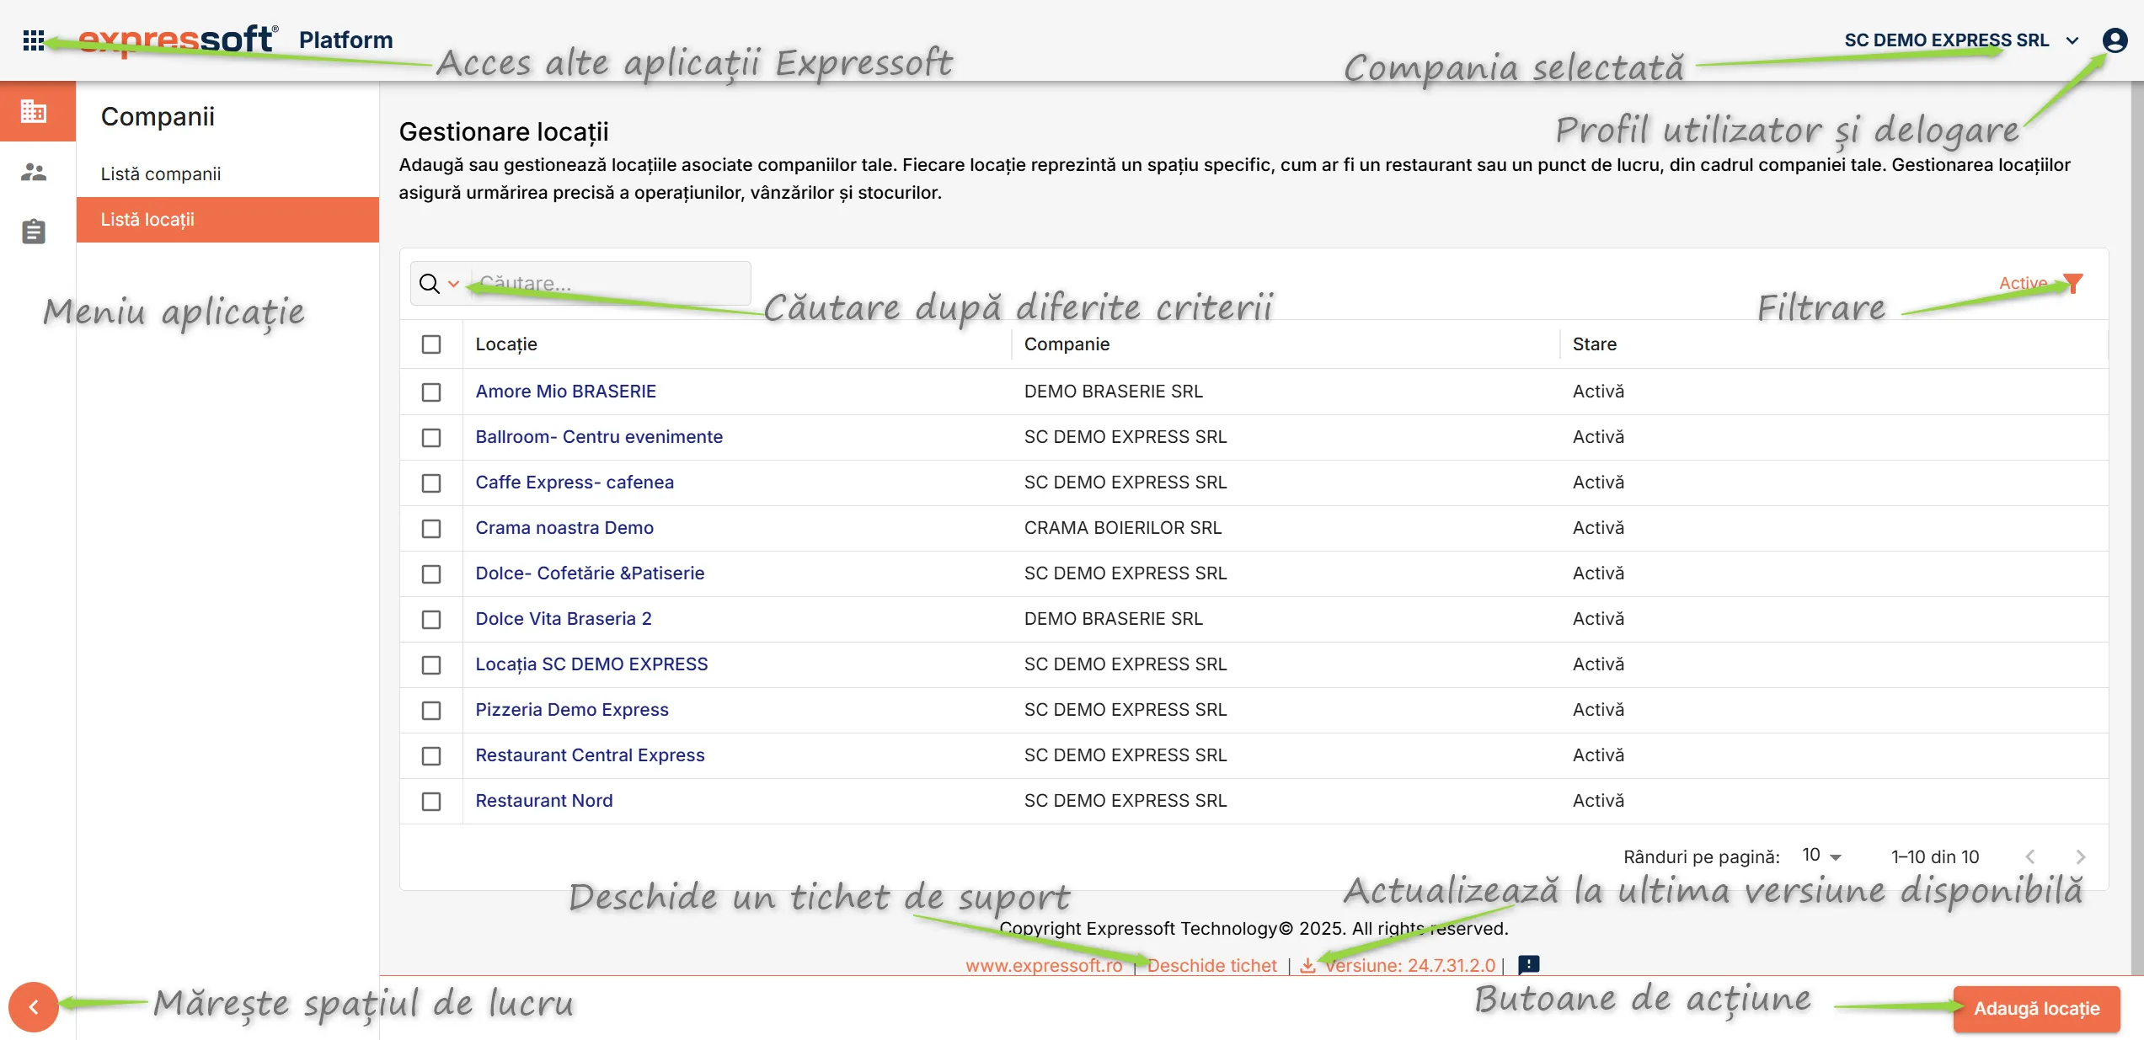Expand the search criteria red chevron
Screen dimensions: 2144x1040
pyautogui.click(x=453, y=284)
